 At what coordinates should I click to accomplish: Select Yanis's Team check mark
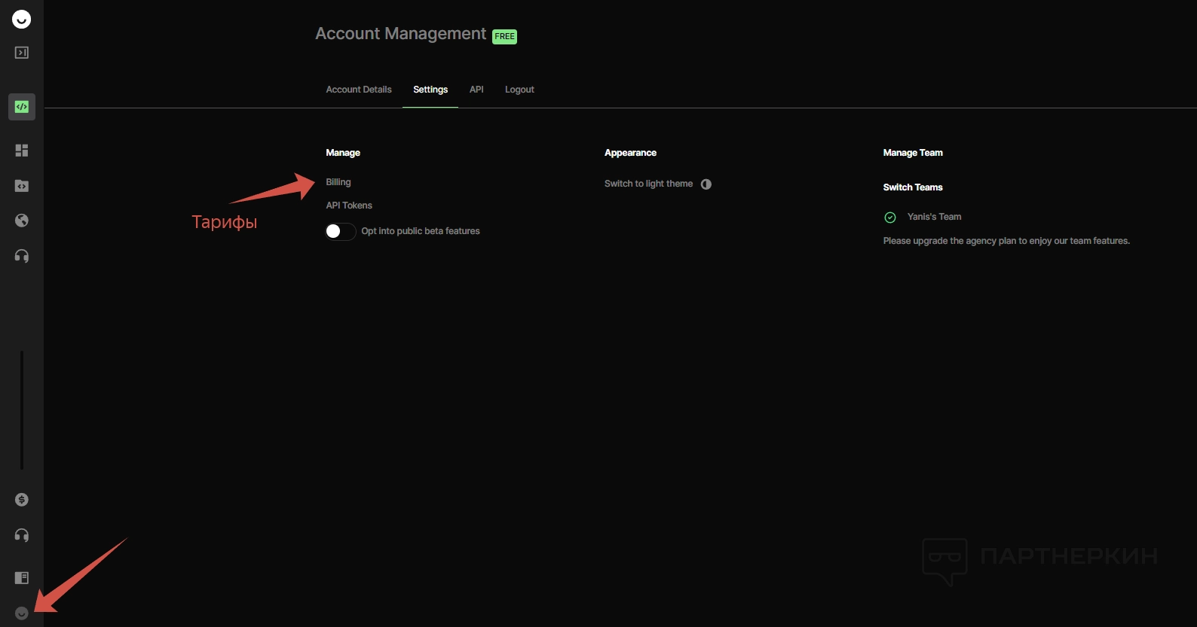[x=890, y=218]
